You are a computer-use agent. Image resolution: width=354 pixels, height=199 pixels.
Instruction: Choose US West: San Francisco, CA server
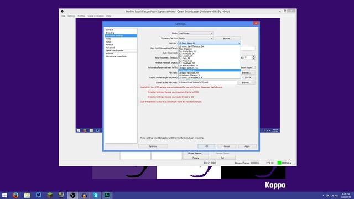click(x=210, y=46)
